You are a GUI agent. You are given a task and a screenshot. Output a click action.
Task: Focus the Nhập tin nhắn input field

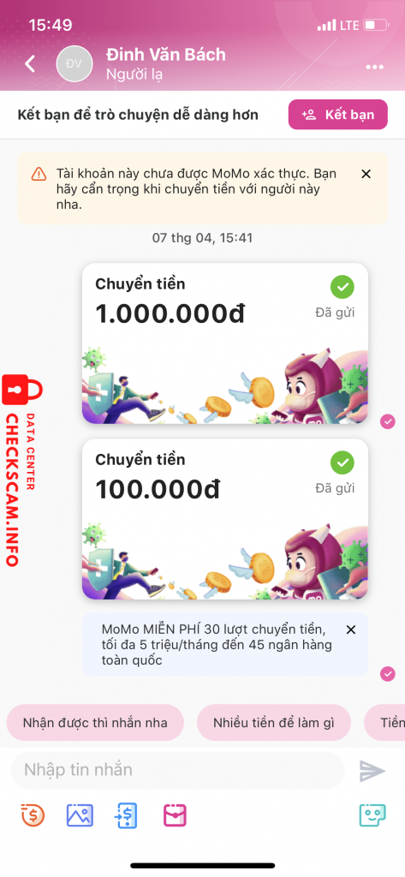177,770
